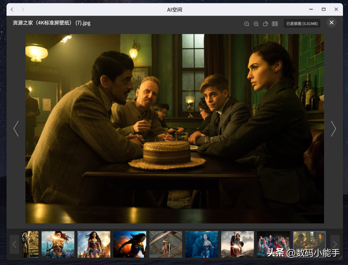This screenshot has width=348, height=265.
Task: Move thumbnail strip left with arrow
Action: (15, 244)
